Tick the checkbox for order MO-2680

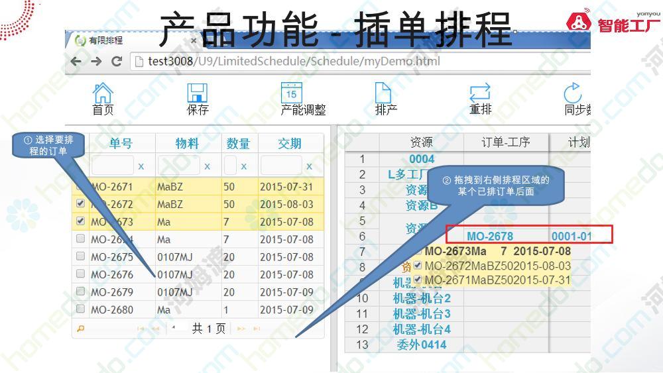click(x=80, y=309)
